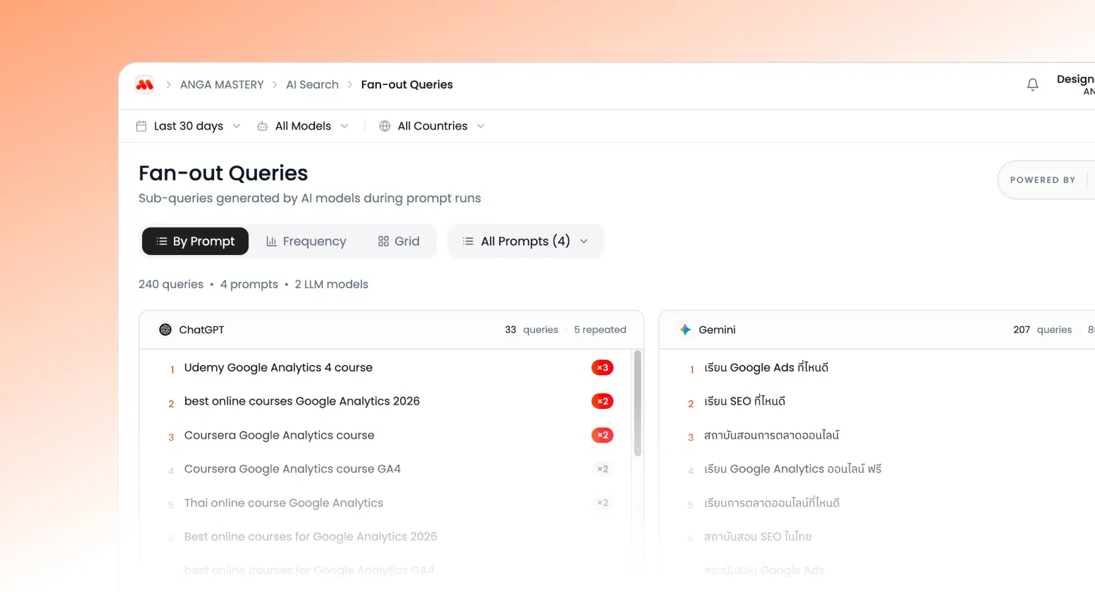Click the grid squares icon on Grid

tap(383, 241)
